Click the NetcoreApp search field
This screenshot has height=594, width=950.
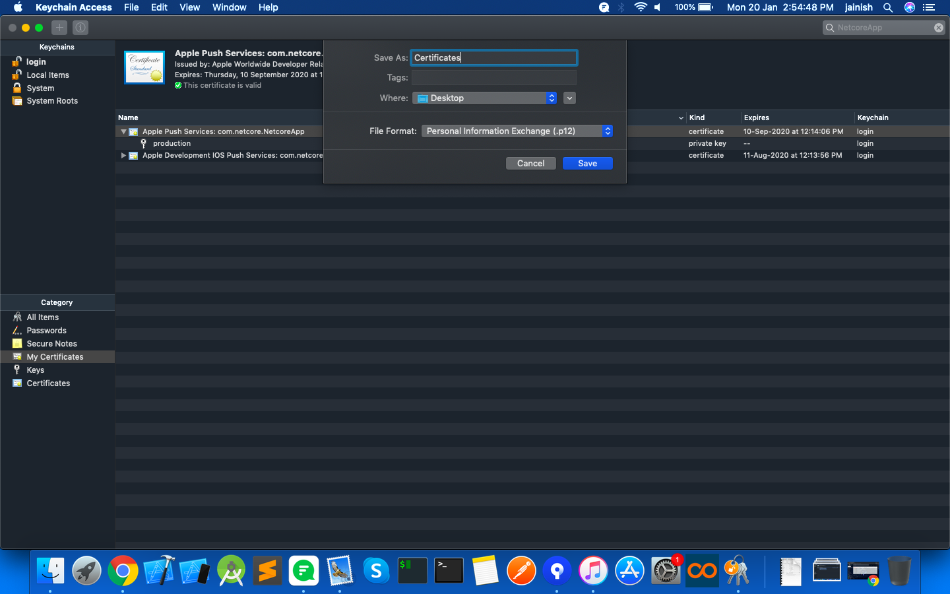tap(884, 28)
